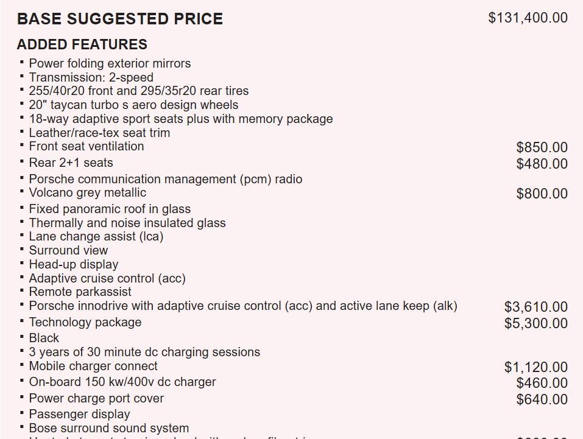Click the Leather/race-tex seat trim entry
Viewport: 583px width, 439px height.
tap(99, 133)
